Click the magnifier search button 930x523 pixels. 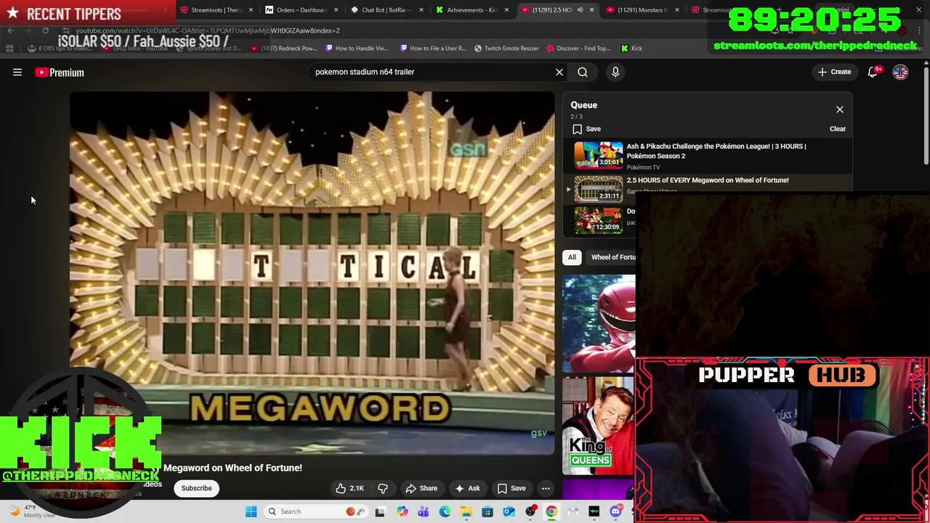[583, 72]
